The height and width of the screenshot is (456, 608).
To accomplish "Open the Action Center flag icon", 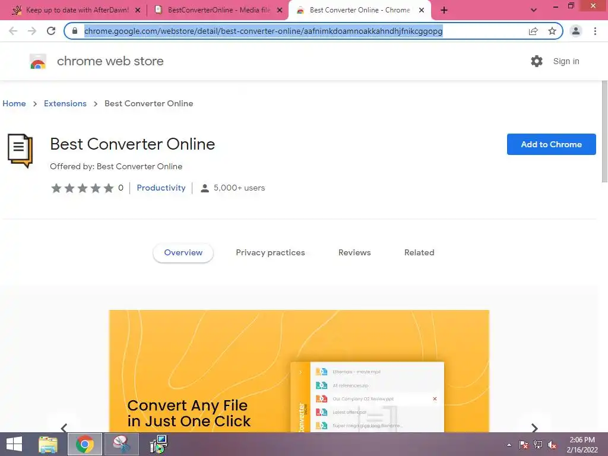I will pyautogui.click(x=524, y=445).
